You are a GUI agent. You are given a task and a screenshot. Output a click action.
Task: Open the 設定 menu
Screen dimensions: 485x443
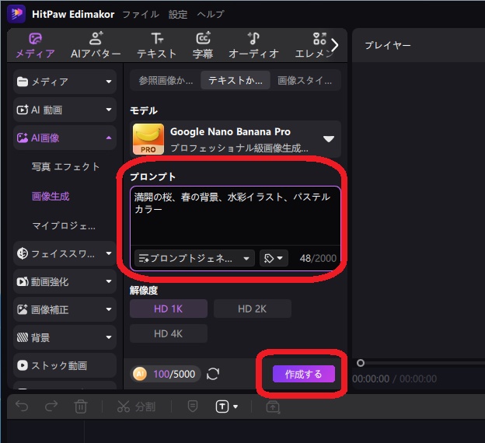point(178,14)
